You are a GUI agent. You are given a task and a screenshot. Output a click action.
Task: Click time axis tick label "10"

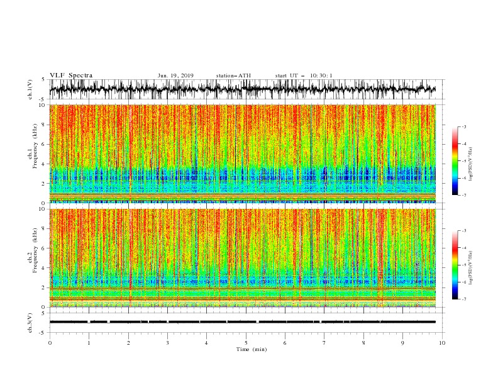pos(442,343)
